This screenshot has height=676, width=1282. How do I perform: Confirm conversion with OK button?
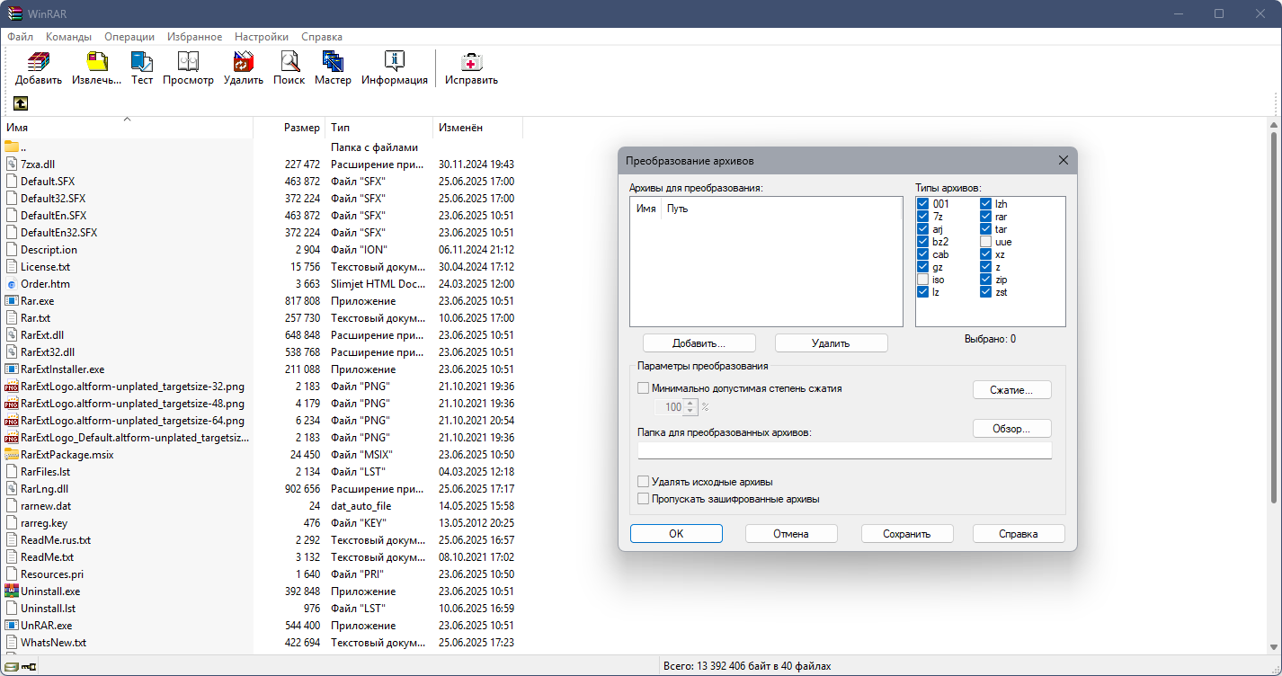point(676,534)
